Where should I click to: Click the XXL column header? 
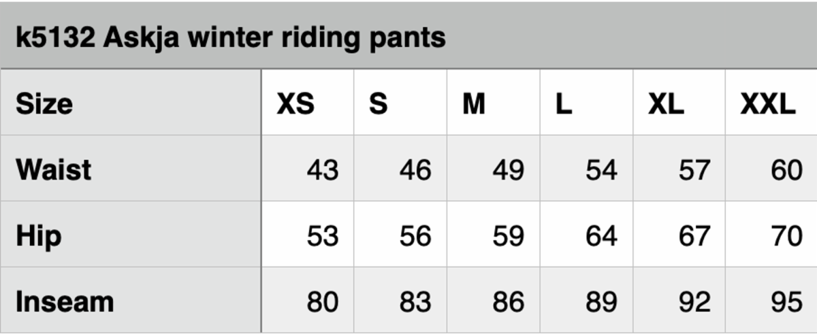(768, 104)
